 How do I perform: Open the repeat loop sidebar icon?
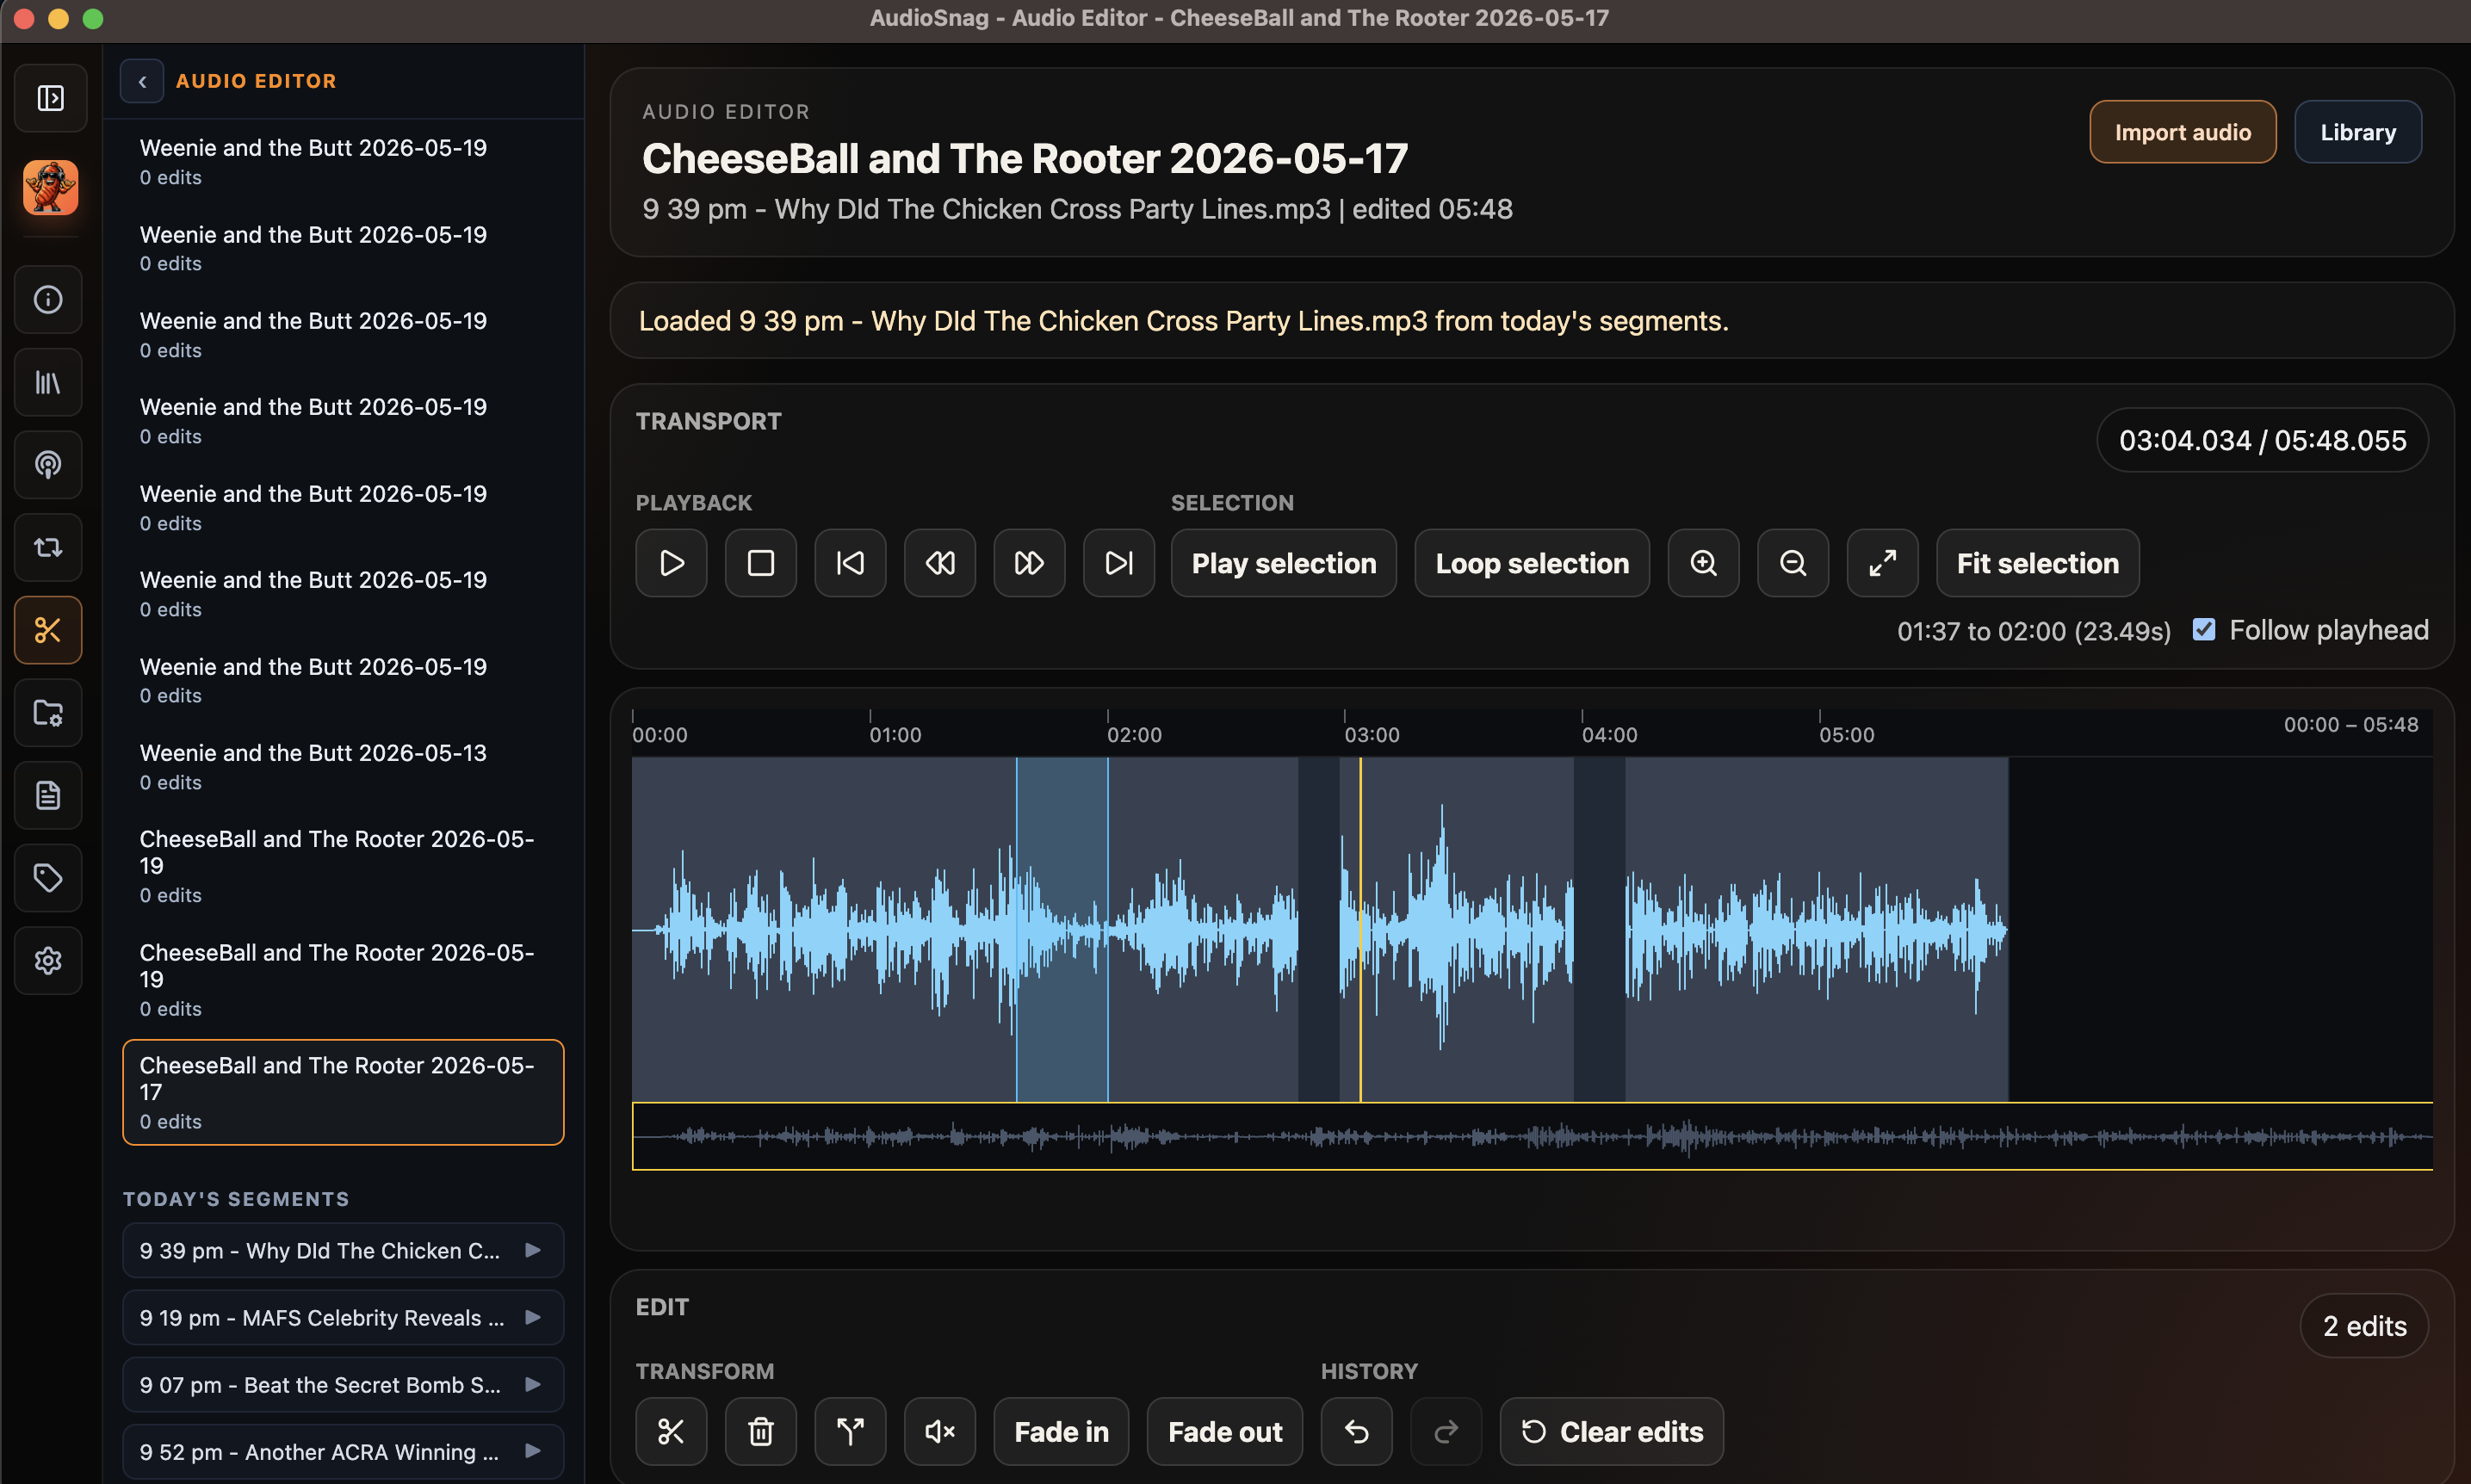point(48,547)
